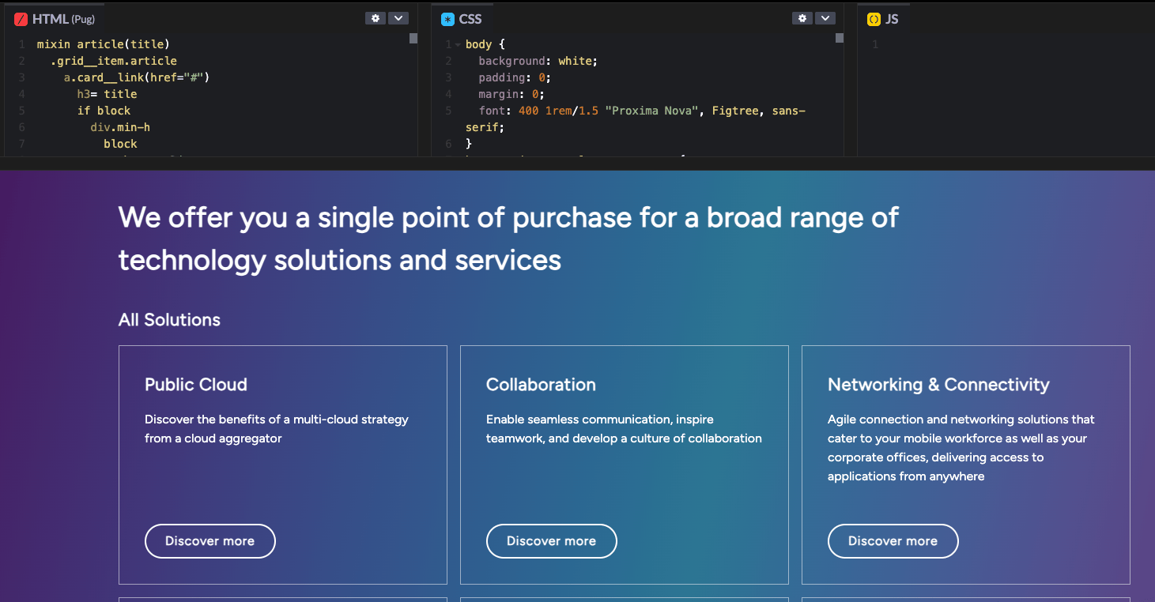Click the yellow JS parentheses icon
Image resolution: width=1155 pixels, height=602 pixels.
point(874,19)
